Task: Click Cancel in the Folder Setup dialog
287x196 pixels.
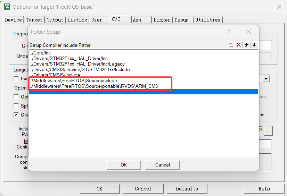Action: pos(163,165)
